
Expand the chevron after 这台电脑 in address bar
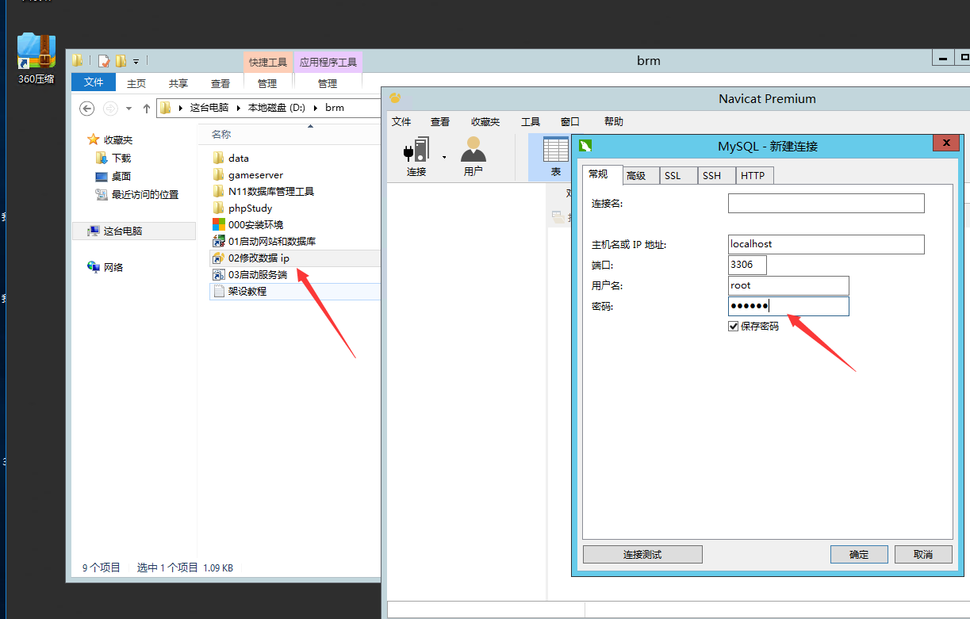239,108
